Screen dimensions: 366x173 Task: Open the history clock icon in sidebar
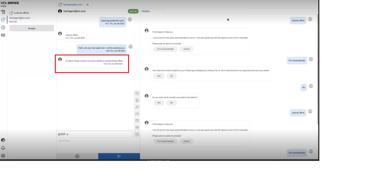pyautogui.click(x=3, y=28)
